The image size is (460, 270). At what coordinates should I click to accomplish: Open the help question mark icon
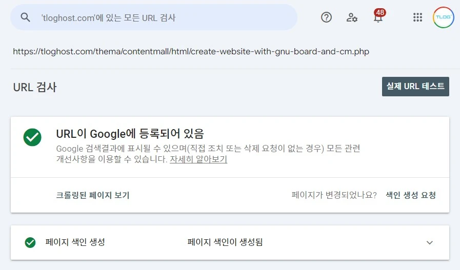click(326, 17)
